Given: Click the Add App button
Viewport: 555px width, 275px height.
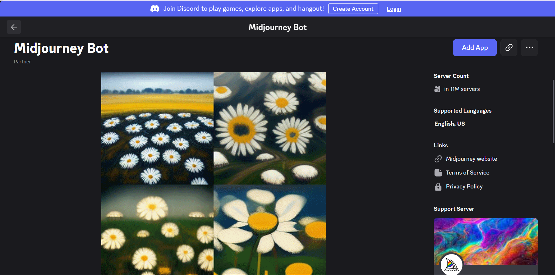Looking at the screenshot, I should 475,47.
